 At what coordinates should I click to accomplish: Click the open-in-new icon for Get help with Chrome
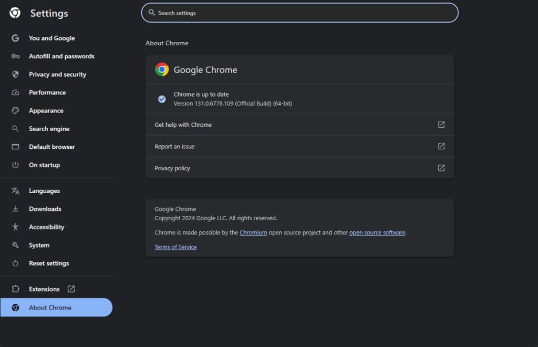point(441,125)
